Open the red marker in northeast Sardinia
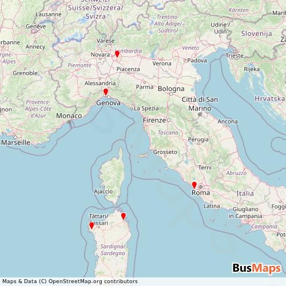 pos(124,216)
